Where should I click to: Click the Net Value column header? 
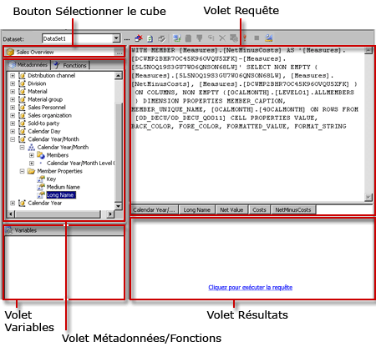pyautogui.click(x=231, y=210)
